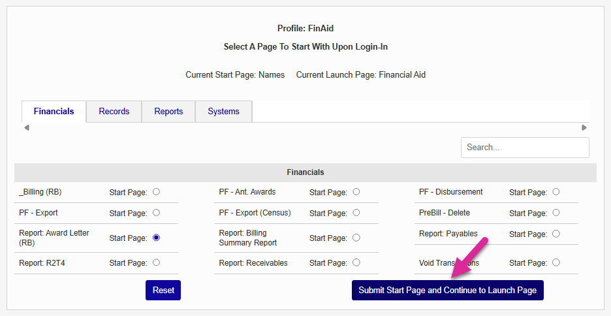Pick Report: Billing Summary Report radio
Image resolution: width=611 pixels, height=316 pixels.
(x=356, y=238)
